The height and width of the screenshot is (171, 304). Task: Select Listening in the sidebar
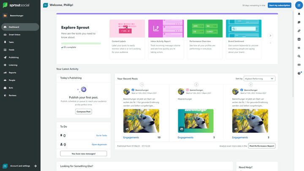click(13, 65)
